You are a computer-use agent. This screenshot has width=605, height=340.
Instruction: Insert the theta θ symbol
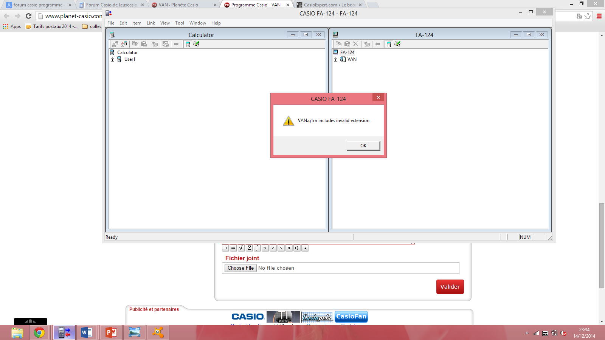pos(297,248)
